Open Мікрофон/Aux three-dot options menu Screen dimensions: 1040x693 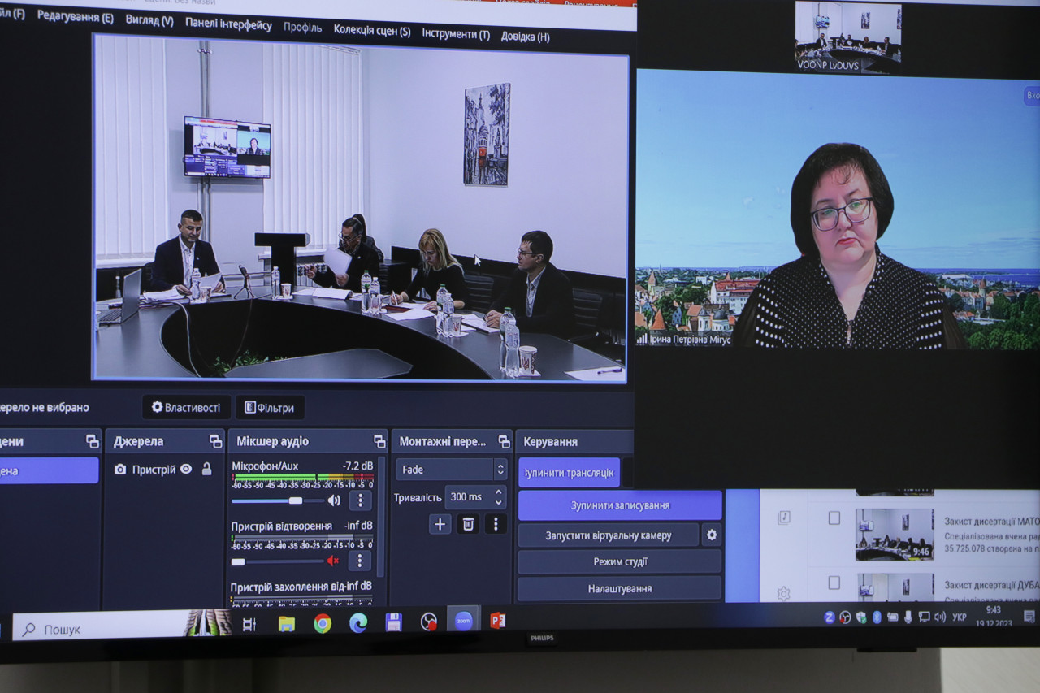[x=360, y=500]
